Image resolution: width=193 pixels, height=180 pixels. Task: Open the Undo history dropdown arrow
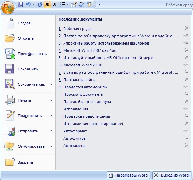pos(33,5)
